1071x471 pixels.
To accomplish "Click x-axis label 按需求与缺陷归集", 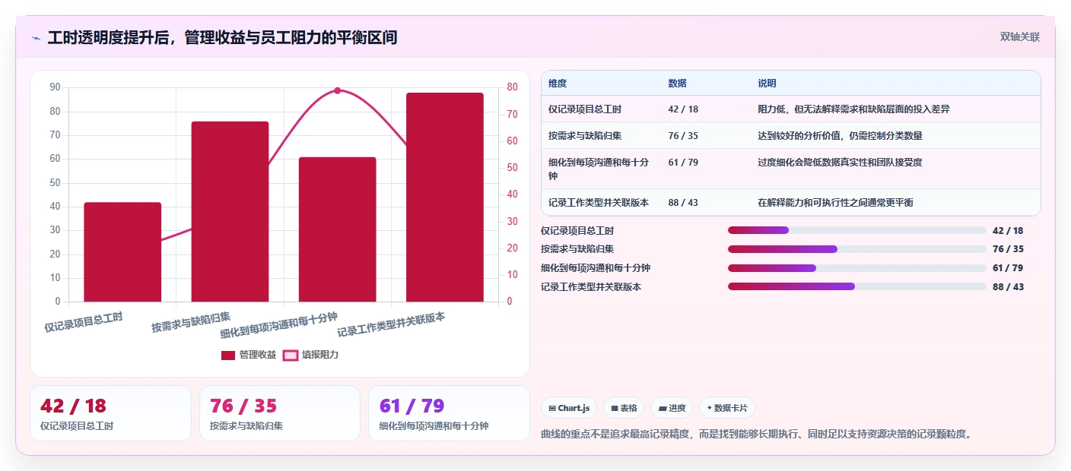I will coord(191,322).
